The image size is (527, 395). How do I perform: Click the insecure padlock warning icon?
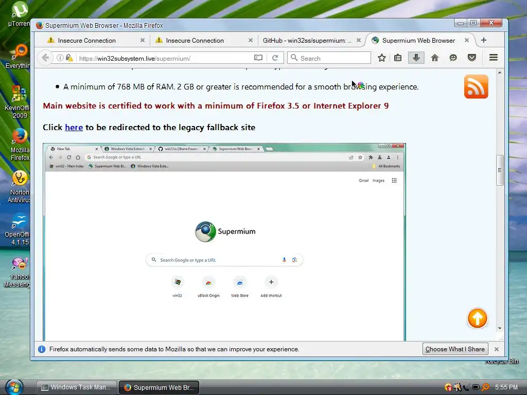[x=69, y=58]
